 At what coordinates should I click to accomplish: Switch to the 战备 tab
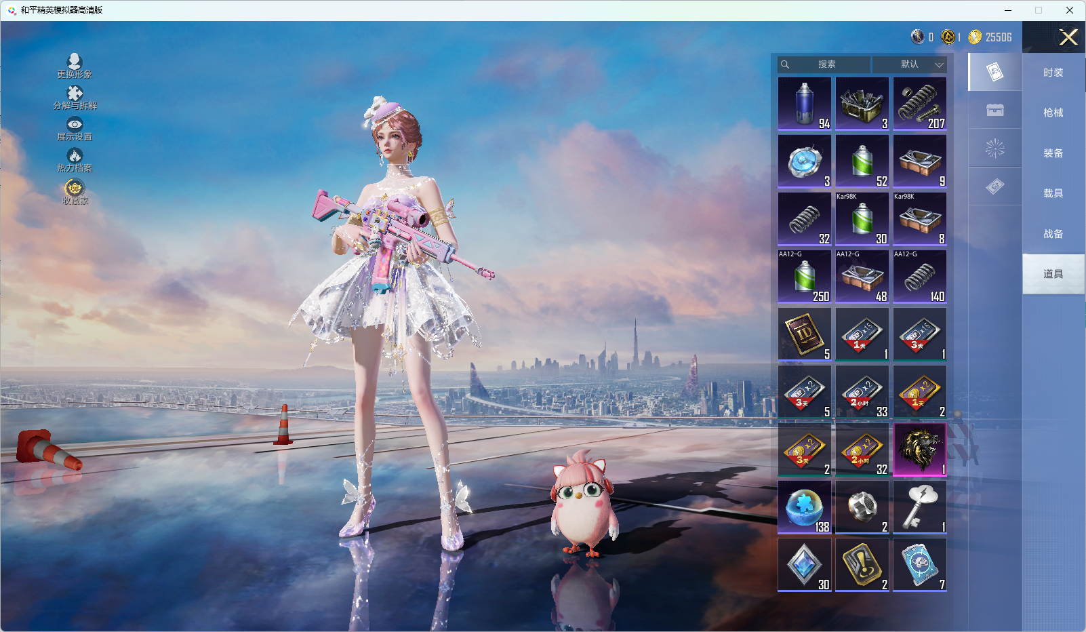[1053, 234]
